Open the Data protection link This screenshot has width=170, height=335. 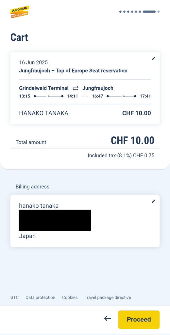coord(40,297)
